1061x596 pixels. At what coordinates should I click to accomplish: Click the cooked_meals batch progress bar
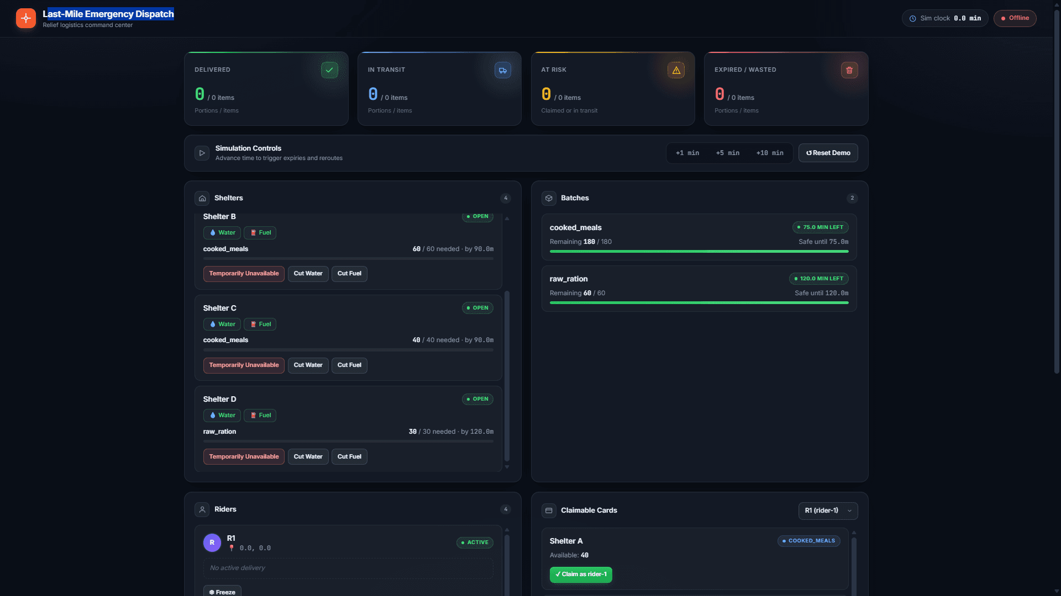[x=699, y=252]
